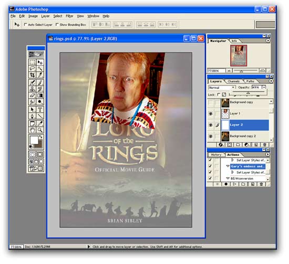289x264 pixels.
Task: Switch to the Channels tab
Action: (x=233, y=81)
